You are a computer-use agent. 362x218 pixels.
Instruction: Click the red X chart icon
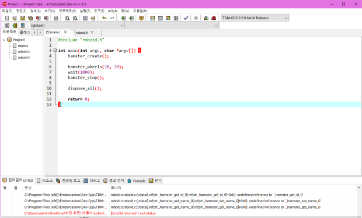tap(214, 18)
